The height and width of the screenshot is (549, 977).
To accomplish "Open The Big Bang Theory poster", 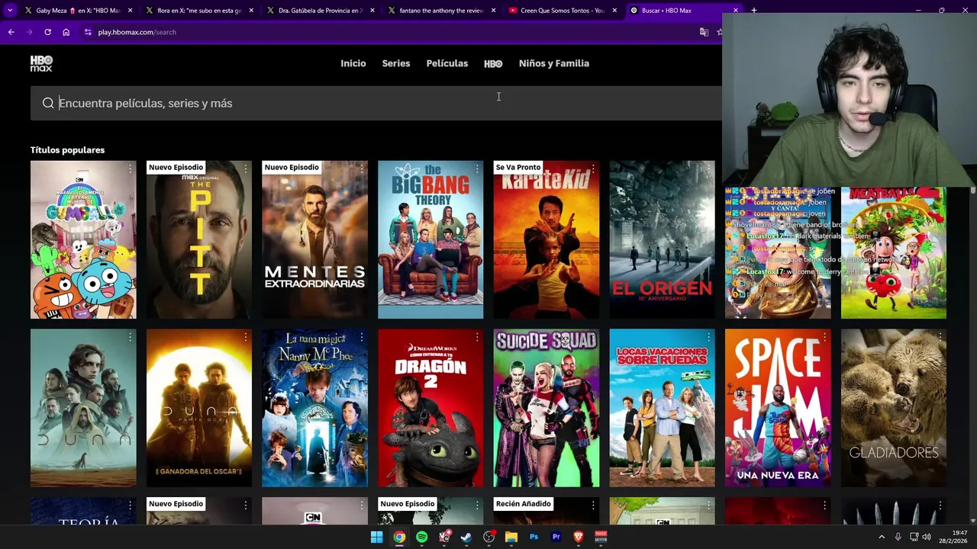I will pyautogui.click(x=430, y=239).
